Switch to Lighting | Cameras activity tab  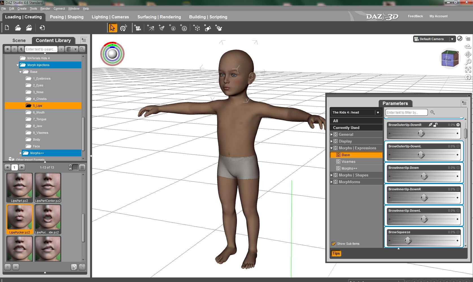click(110, 17)
